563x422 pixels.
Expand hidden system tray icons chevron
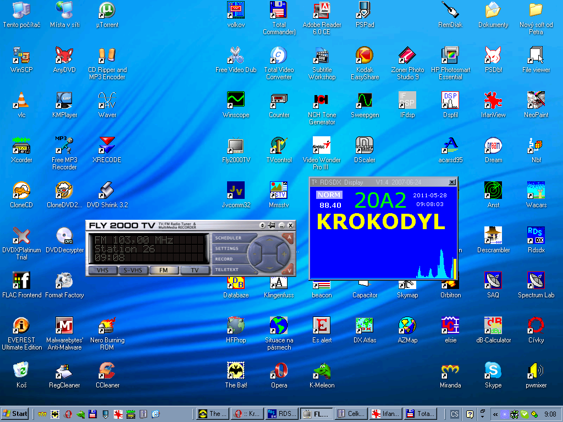click(x=495, y=414)
